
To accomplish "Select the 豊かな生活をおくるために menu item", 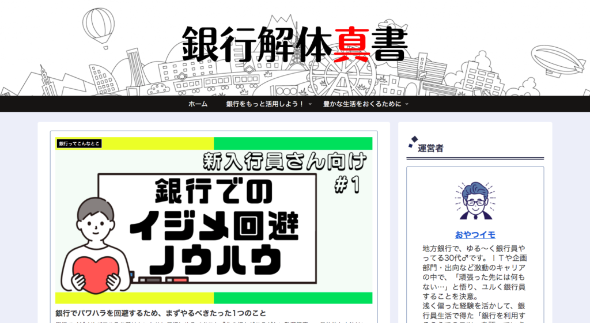I will point(362,104).
